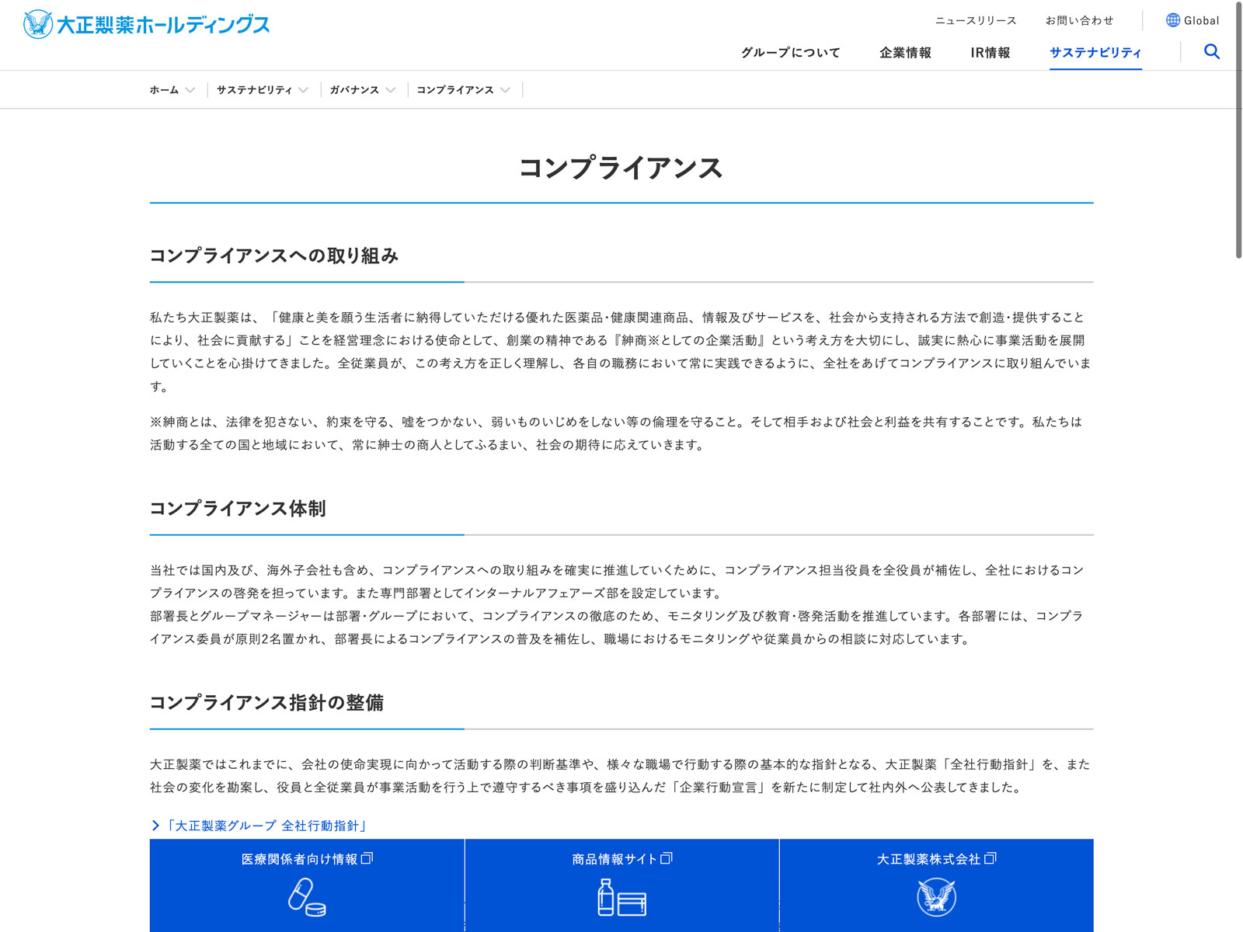The width and height of the screenshot is (1243, 932).
Task: Open the ニュースリリース link
Action: [x=976, y=21]
